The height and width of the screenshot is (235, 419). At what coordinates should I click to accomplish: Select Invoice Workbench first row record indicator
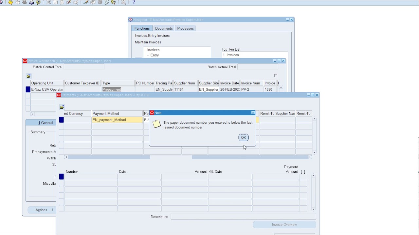pyautogui.click(x=28, y=89)
